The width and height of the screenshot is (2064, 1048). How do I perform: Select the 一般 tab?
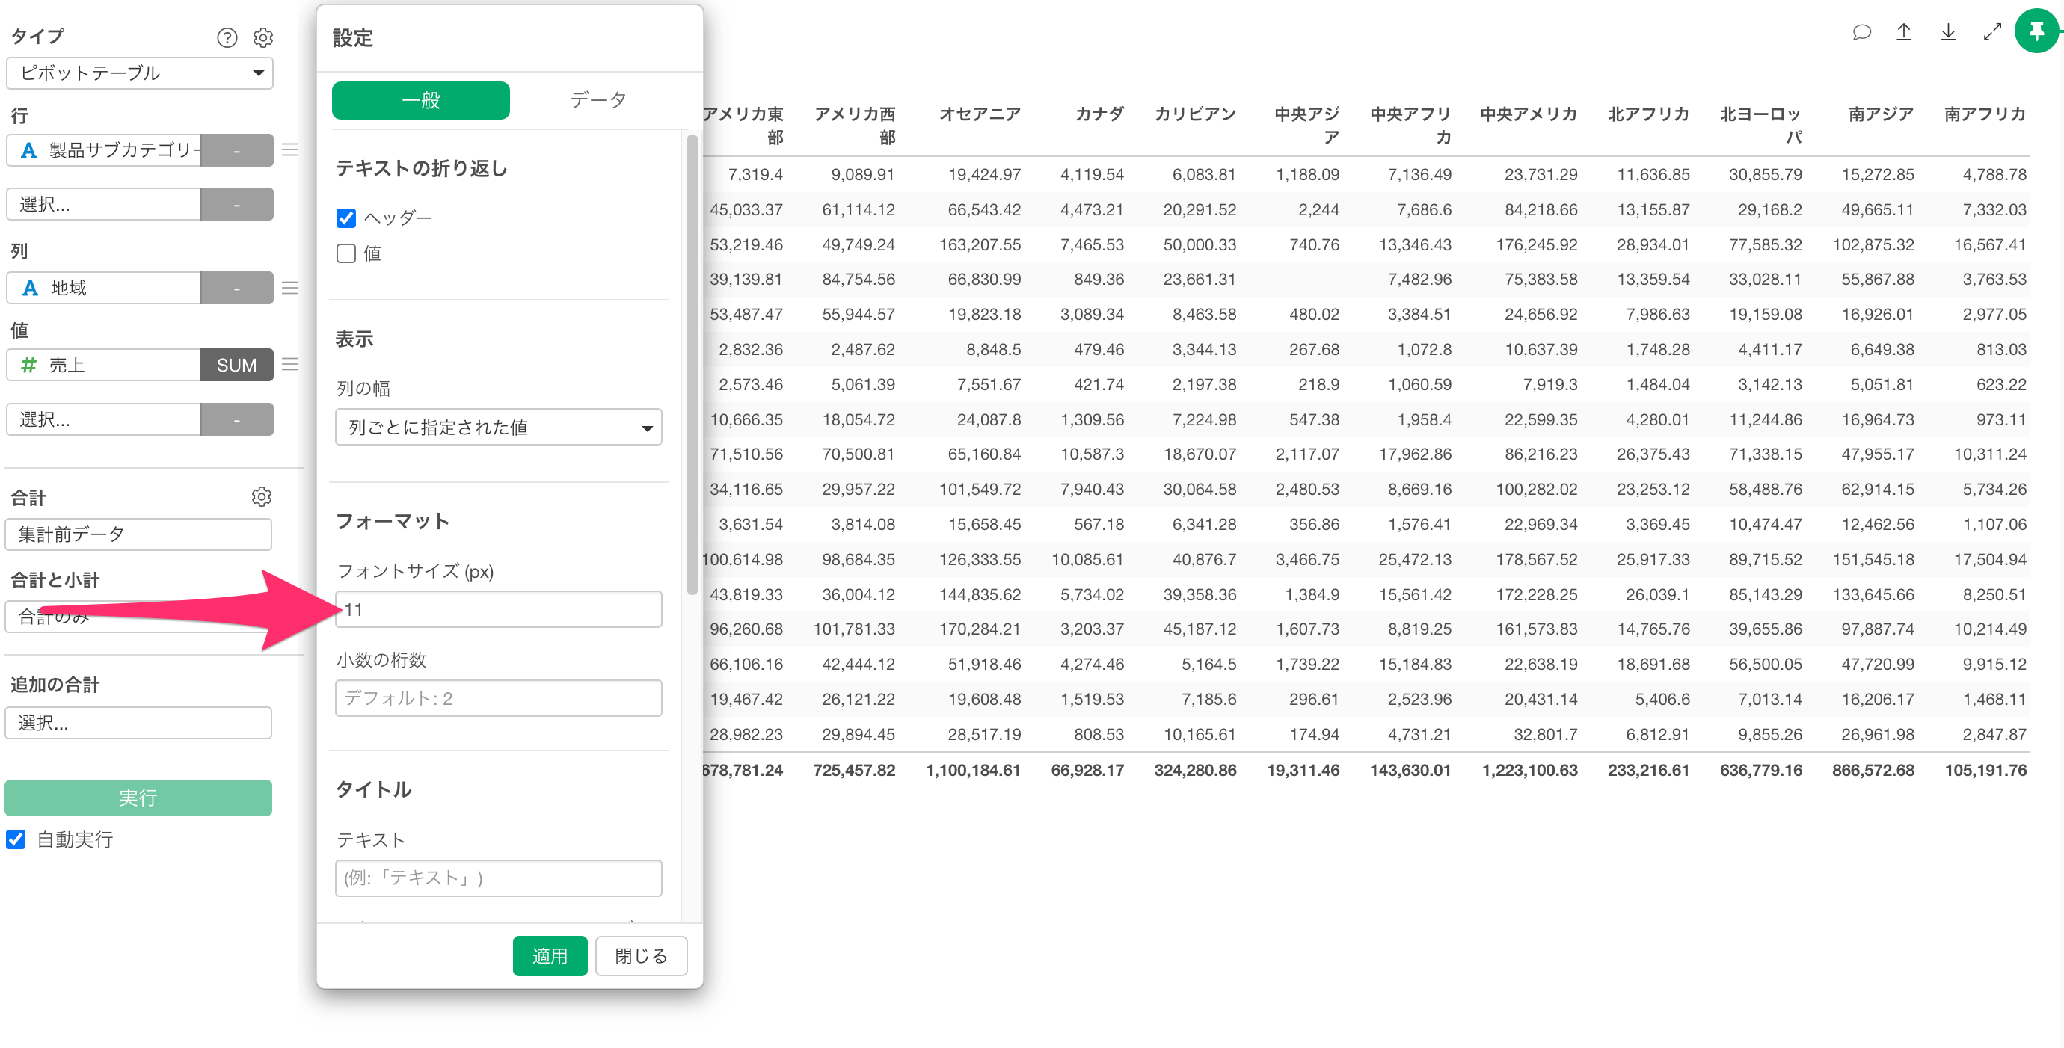click(420, 100)
